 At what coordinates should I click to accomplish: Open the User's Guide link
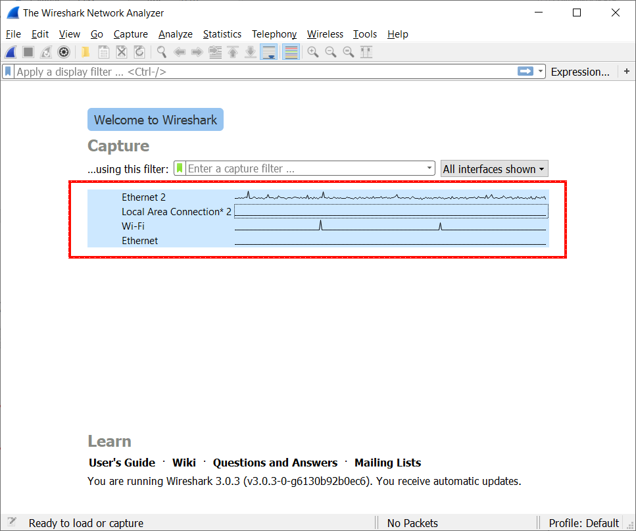click(122, 463)
